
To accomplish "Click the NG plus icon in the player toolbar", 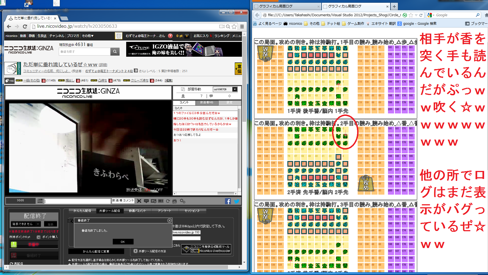I will click(153, 201).
